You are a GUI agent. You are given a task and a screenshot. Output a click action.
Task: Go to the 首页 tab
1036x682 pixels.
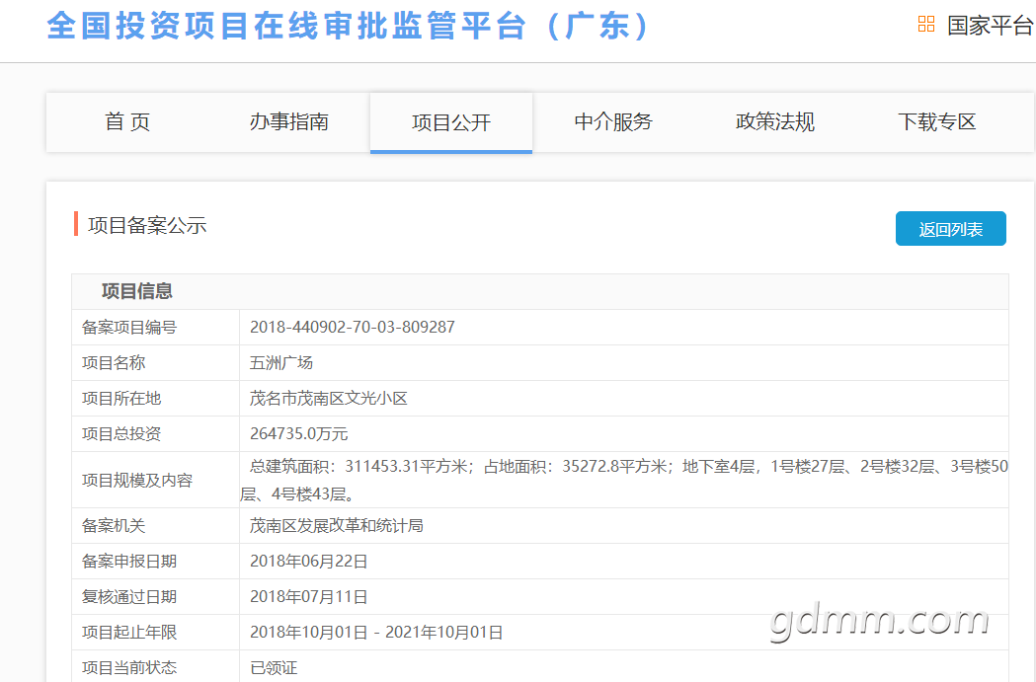click(x=127, y=122)
